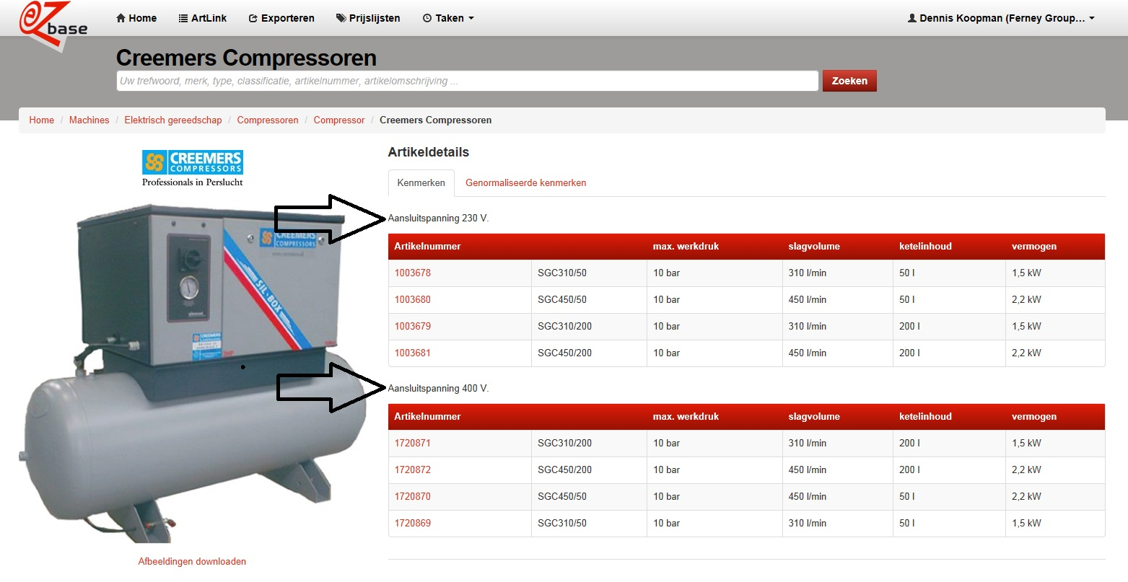The image size is (1128, 582).
Task: Go to Home breadcrumb link
Action: pos(42,120)
